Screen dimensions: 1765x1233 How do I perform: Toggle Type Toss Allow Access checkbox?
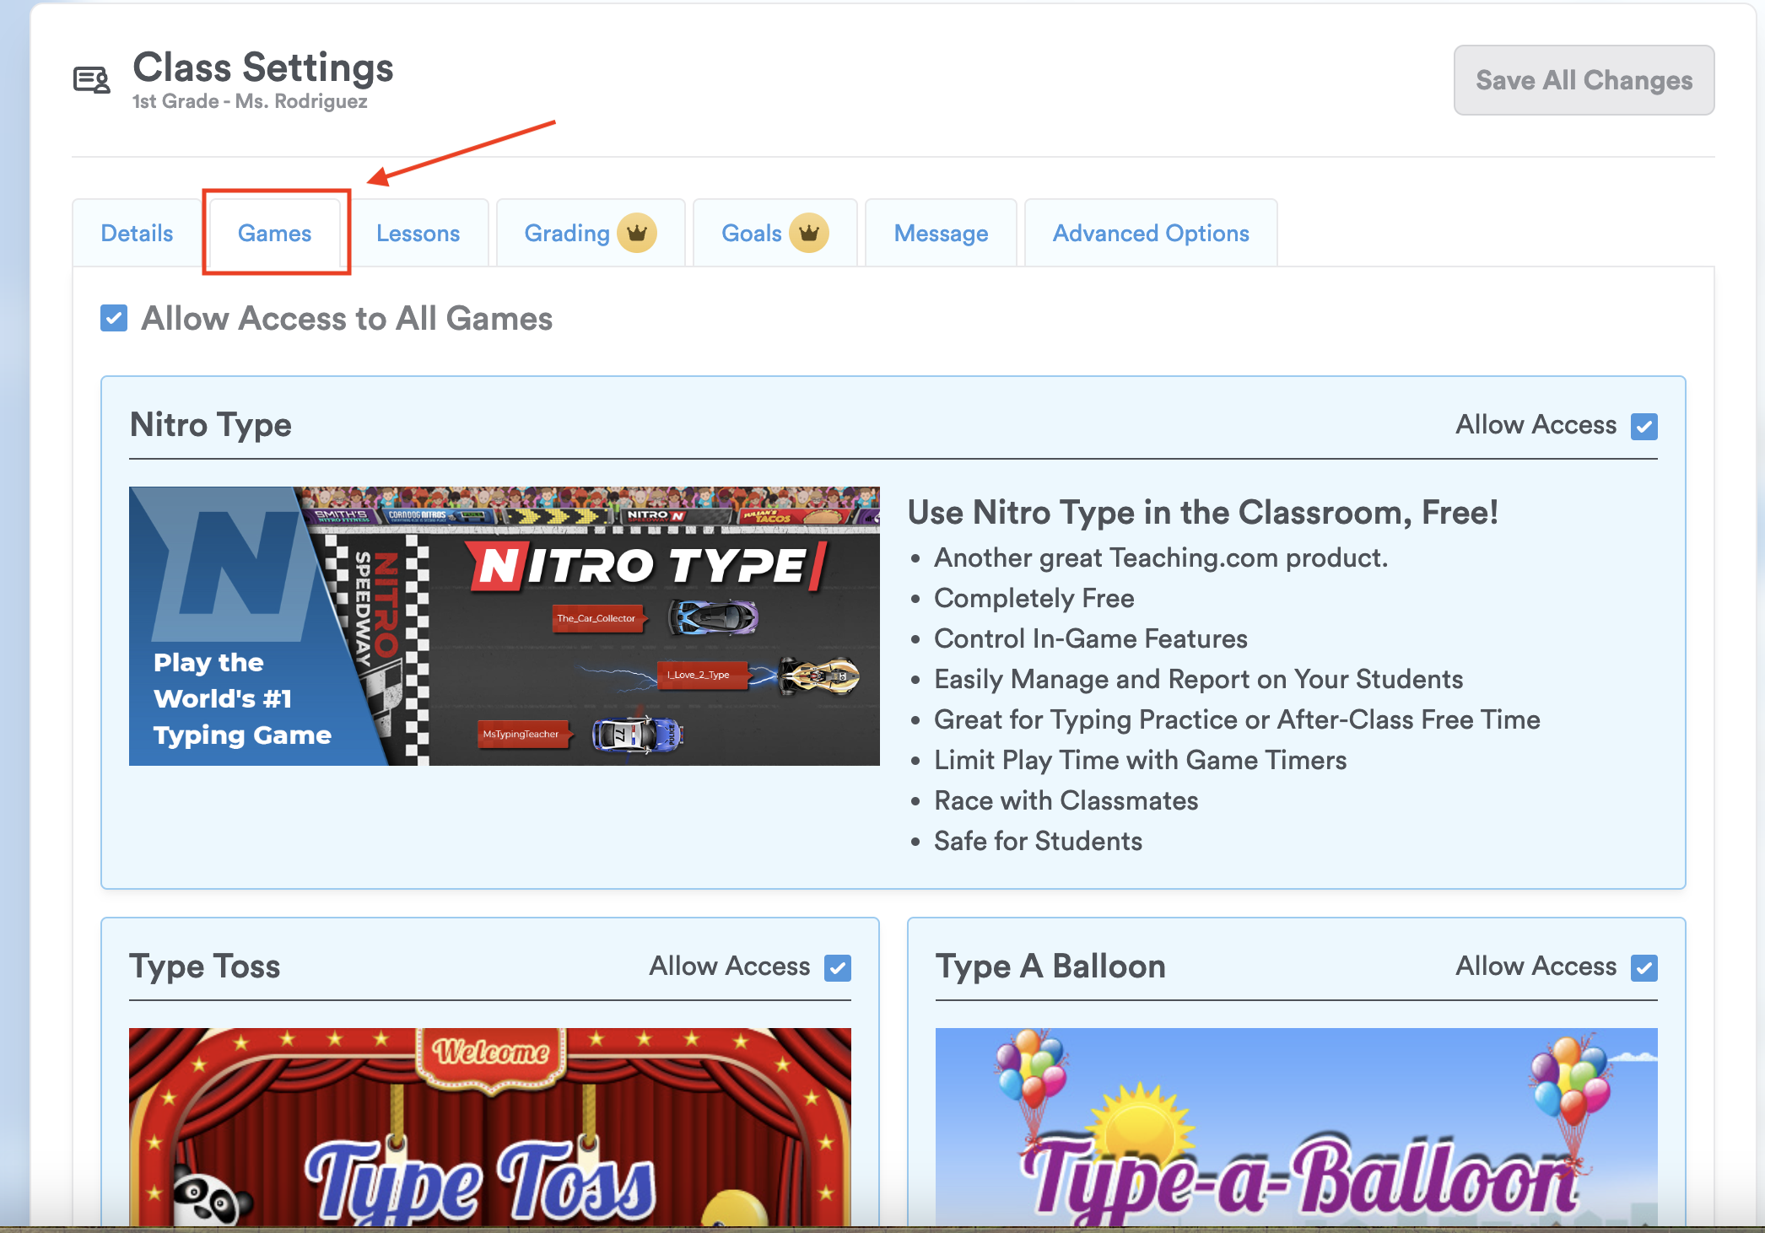837,967
